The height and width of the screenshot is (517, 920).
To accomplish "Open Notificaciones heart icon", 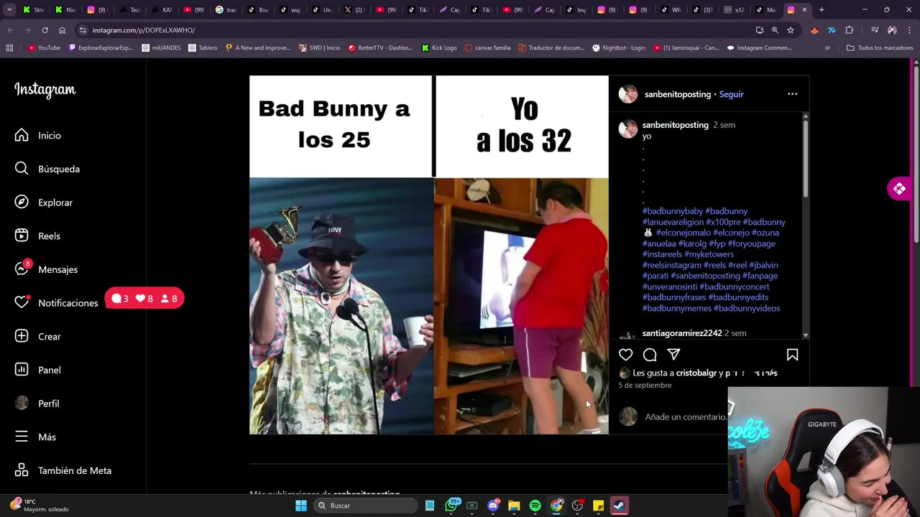I will [22, 303].
